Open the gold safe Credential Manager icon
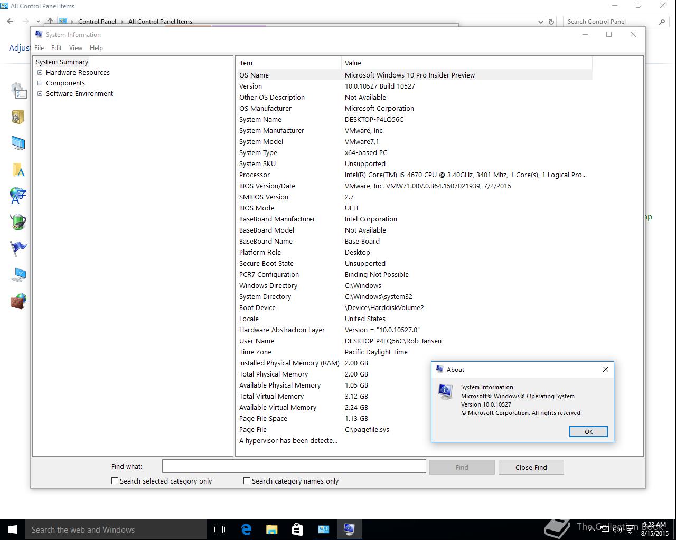 pyautogui.click(x=18, y=117)
